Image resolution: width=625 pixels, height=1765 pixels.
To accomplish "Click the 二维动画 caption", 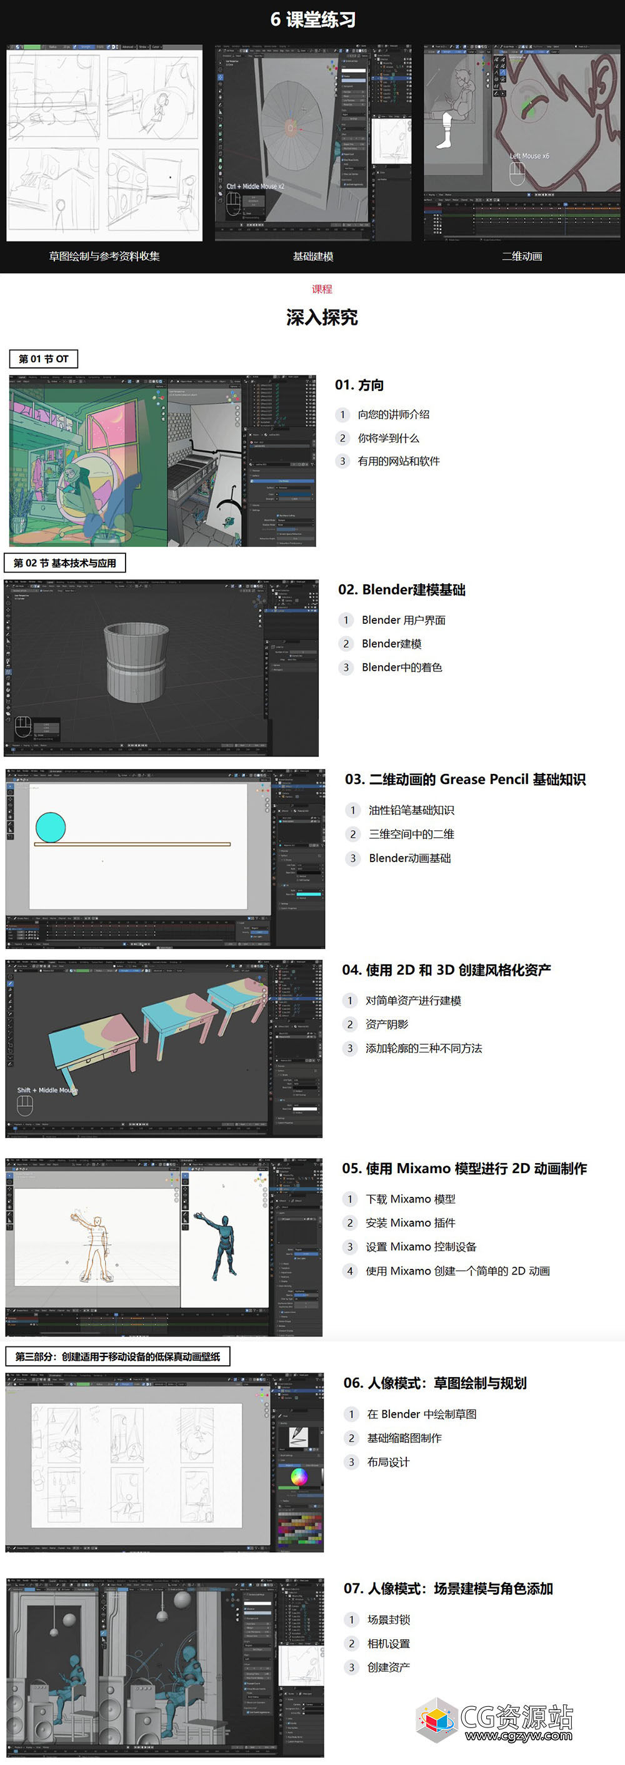I will [522, 257].
